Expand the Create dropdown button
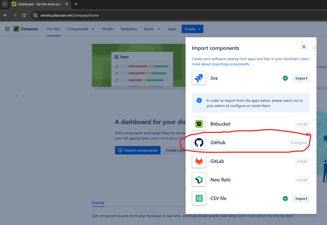Image resolution: width=327 pixels, height=225 pixels. tap(192, 29)
